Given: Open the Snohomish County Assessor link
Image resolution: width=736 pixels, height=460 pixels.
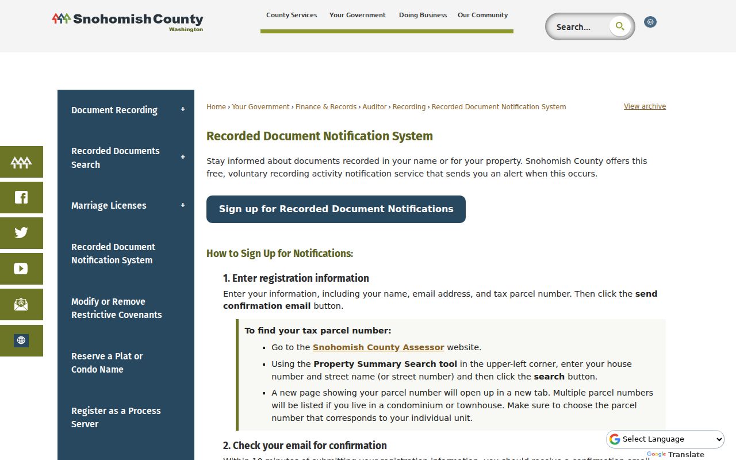Looking at the screenshot, I should pyautogui.click(x=378, y=347).
